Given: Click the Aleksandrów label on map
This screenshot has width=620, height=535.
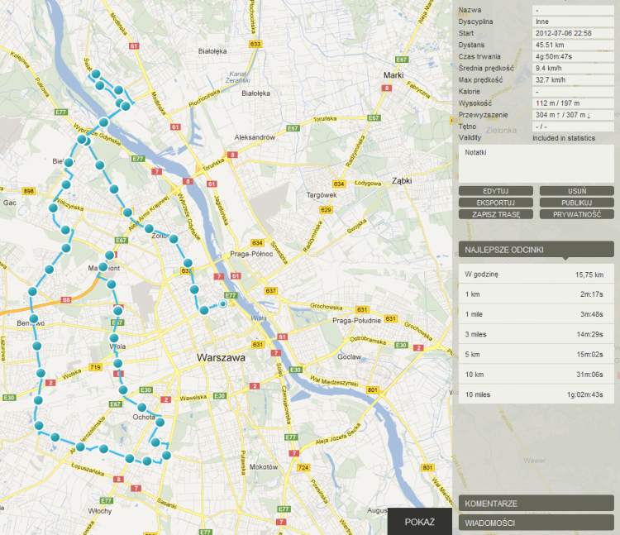Looking at the screenshot, I should click(x=255, y=137).
